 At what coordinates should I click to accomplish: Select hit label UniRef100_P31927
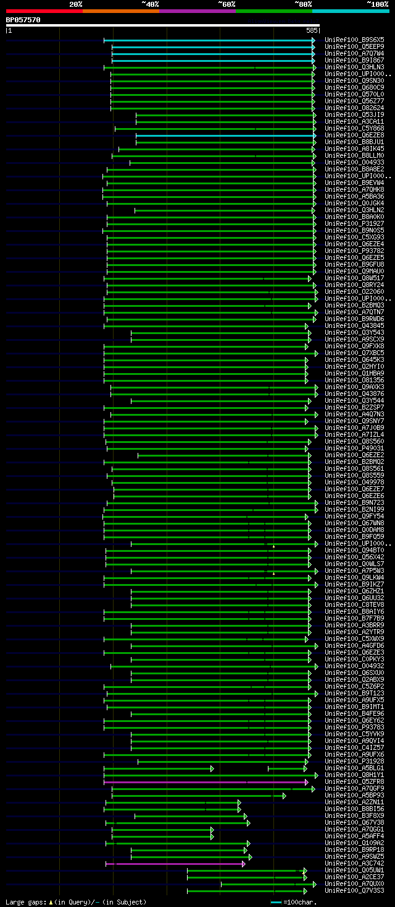354,223
